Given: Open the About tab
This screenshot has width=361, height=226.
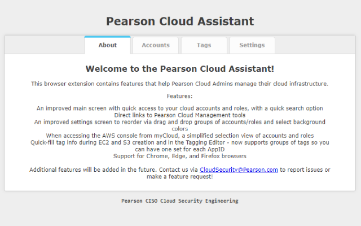Looking at the screenshot, I should (107, 45).
